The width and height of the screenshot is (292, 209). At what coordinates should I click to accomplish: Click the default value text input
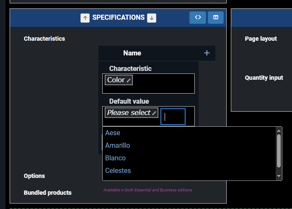point(173,117)
